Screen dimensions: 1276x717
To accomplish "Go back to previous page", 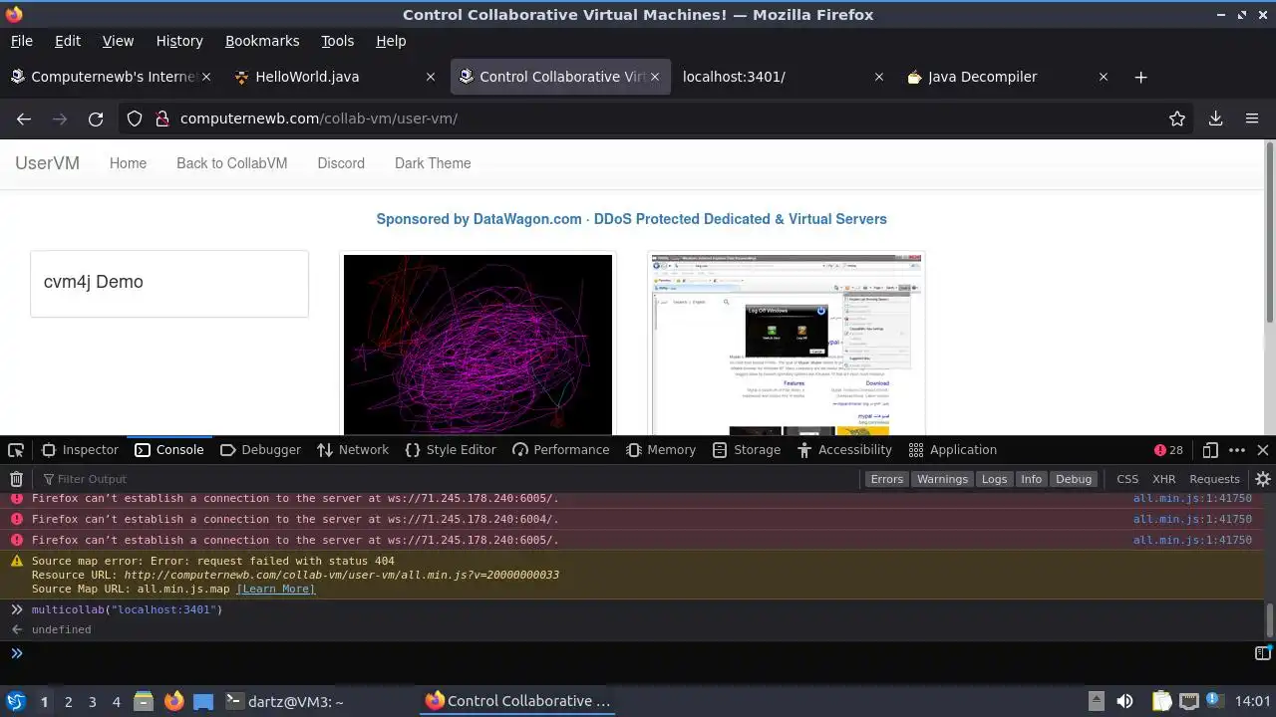I will pos(24,119).
